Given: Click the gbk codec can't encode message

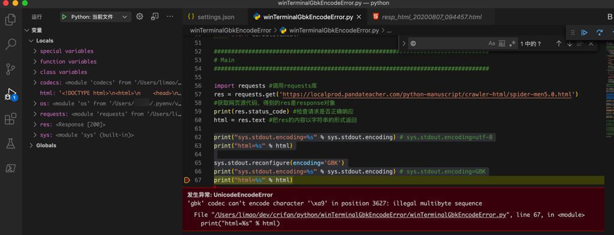Looking at the screenshot, I should tap(335, 204).
